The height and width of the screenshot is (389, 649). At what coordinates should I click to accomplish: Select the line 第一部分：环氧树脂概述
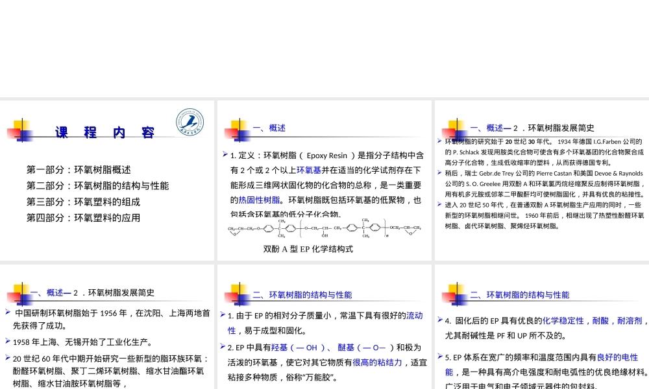click(79, 170)
